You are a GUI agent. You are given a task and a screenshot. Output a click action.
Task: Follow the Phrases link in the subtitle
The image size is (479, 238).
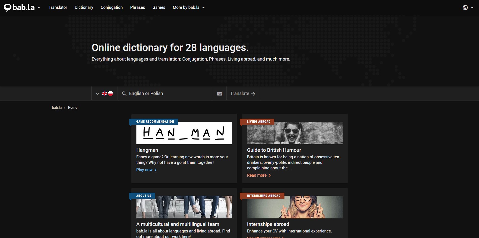point(217,59)
